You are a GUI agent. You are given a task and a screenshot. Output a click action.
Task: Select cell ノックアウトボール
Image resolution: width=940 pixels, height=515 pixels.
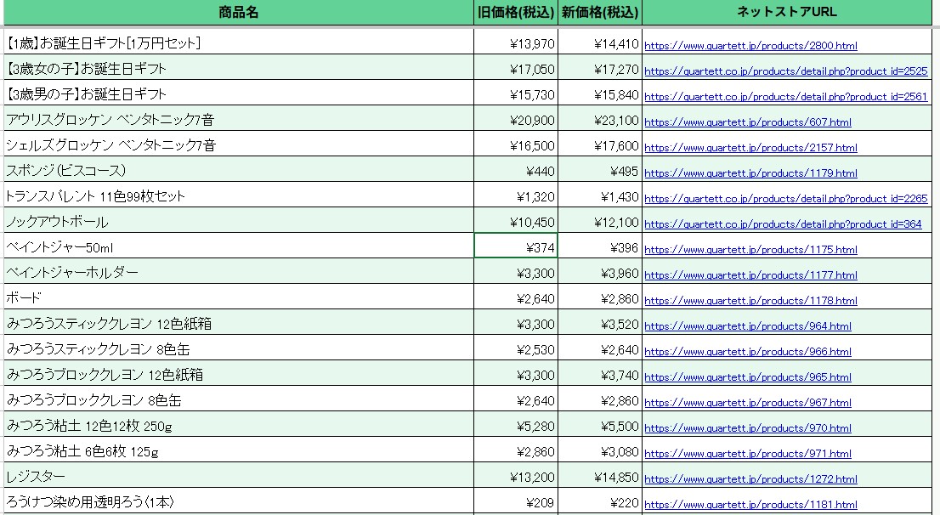pyautogui.click(x=239, y=221)
